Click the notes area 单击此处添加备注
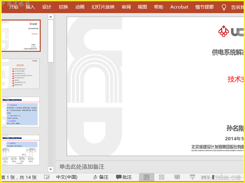 pos(82,167)
